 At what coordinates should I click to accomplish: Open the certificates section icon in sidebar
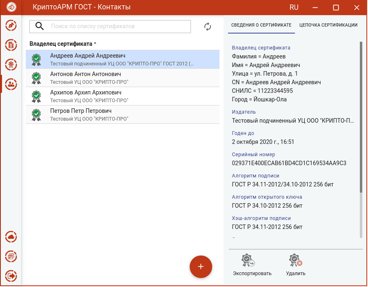click(11, 65)
